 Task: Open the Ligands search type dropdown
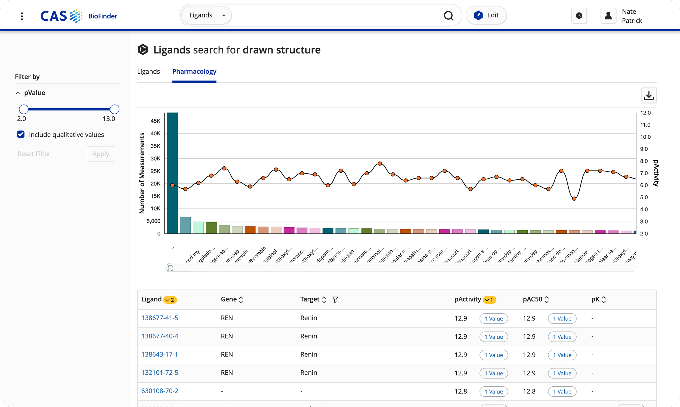tap(206, 15)
